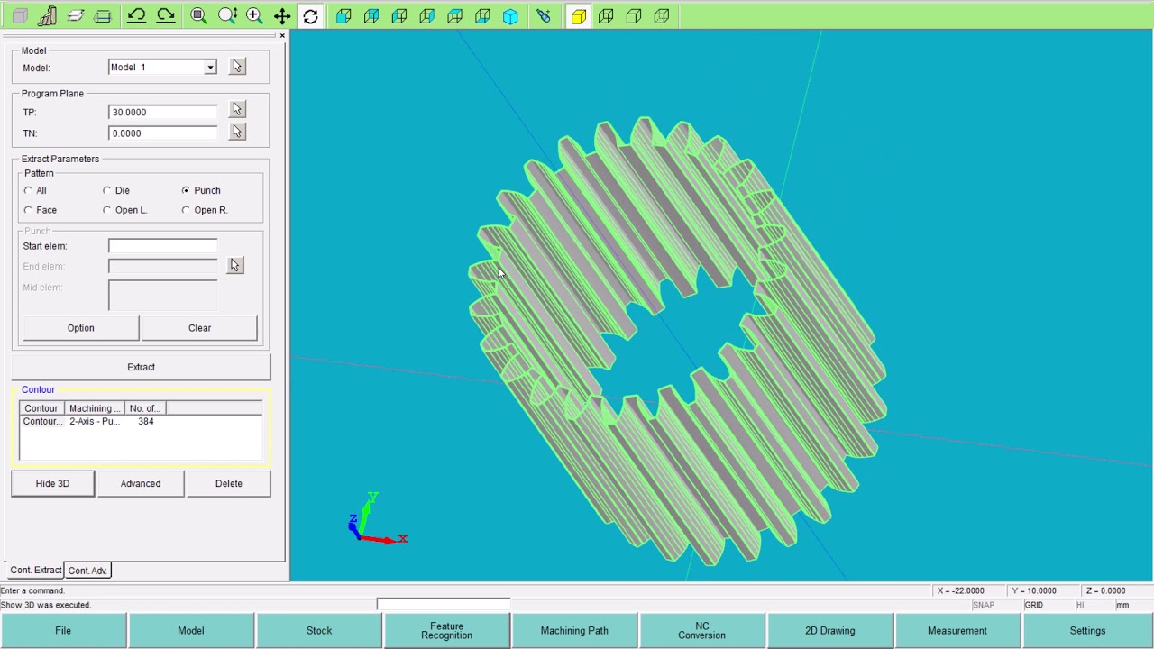Click the TP value input field
This screenshot has width=1154, height=649.
click(163, 113)
